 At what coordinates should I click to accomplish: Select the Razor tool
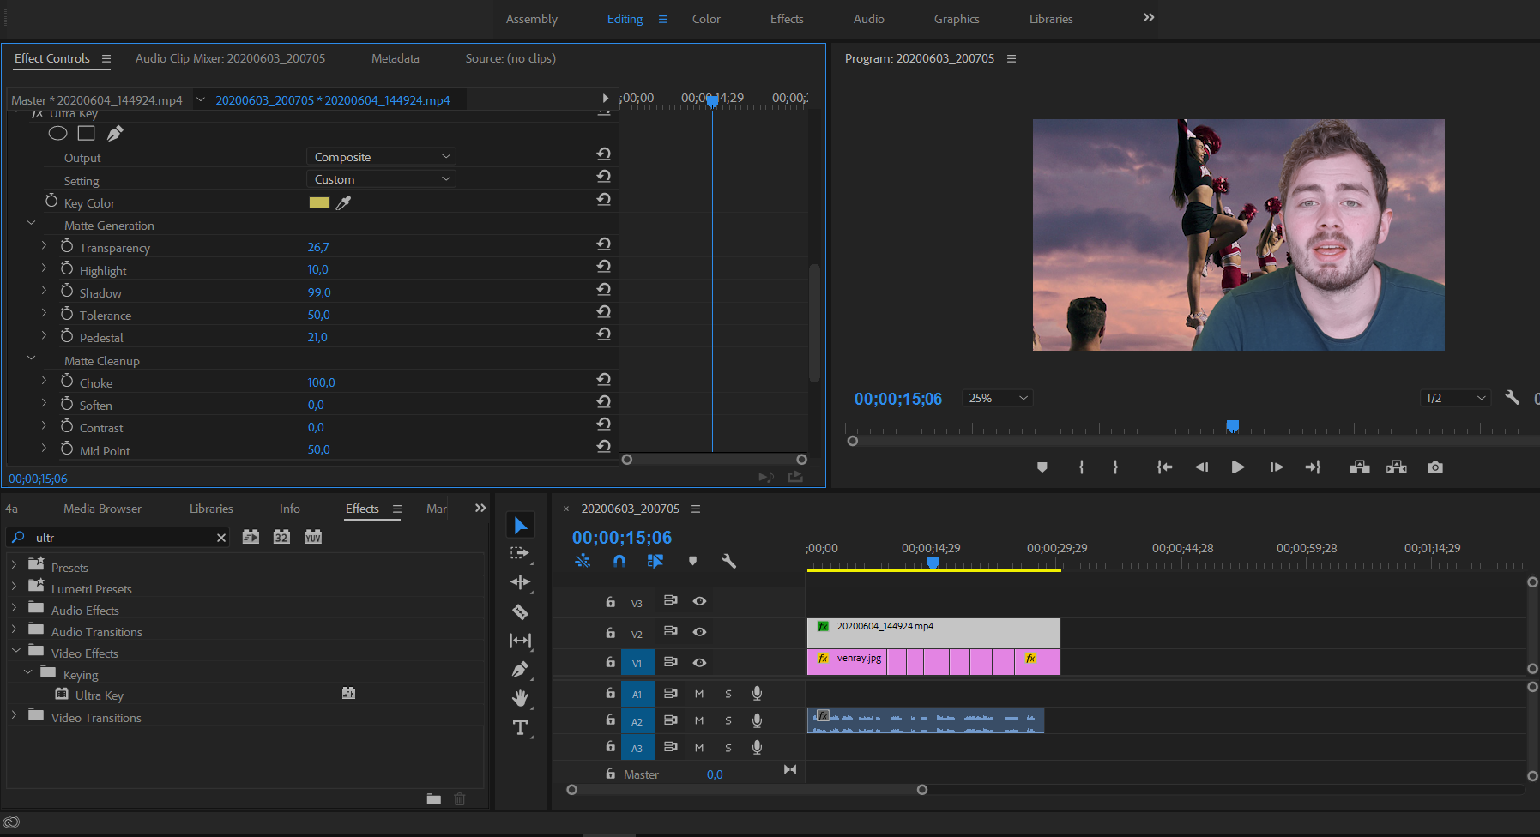[520, 611]
